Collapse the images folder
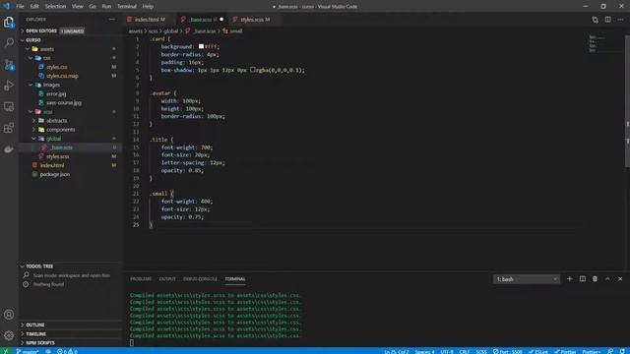630x354 pixels. (71, 85)
